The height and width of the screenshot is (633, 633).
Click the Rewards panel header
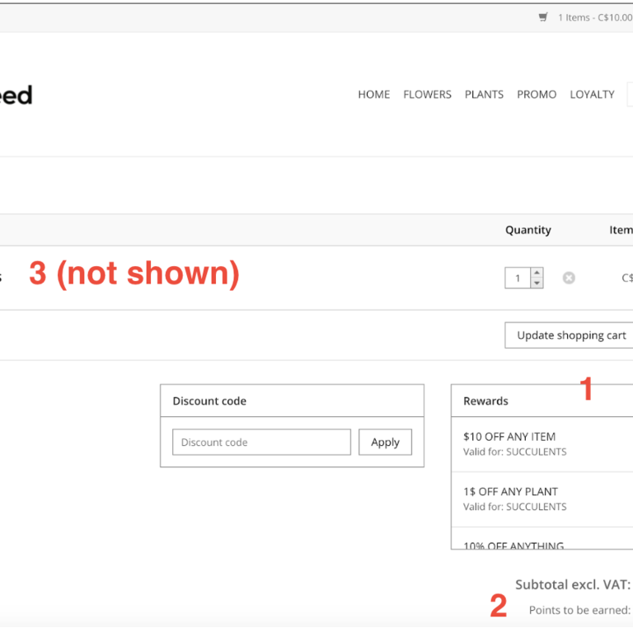click(x=485, y=401)
